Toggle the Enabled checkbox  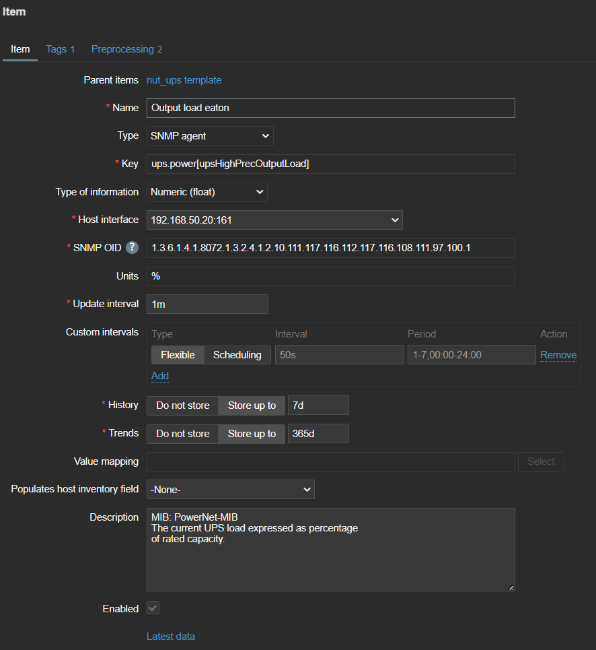point(153,608)
